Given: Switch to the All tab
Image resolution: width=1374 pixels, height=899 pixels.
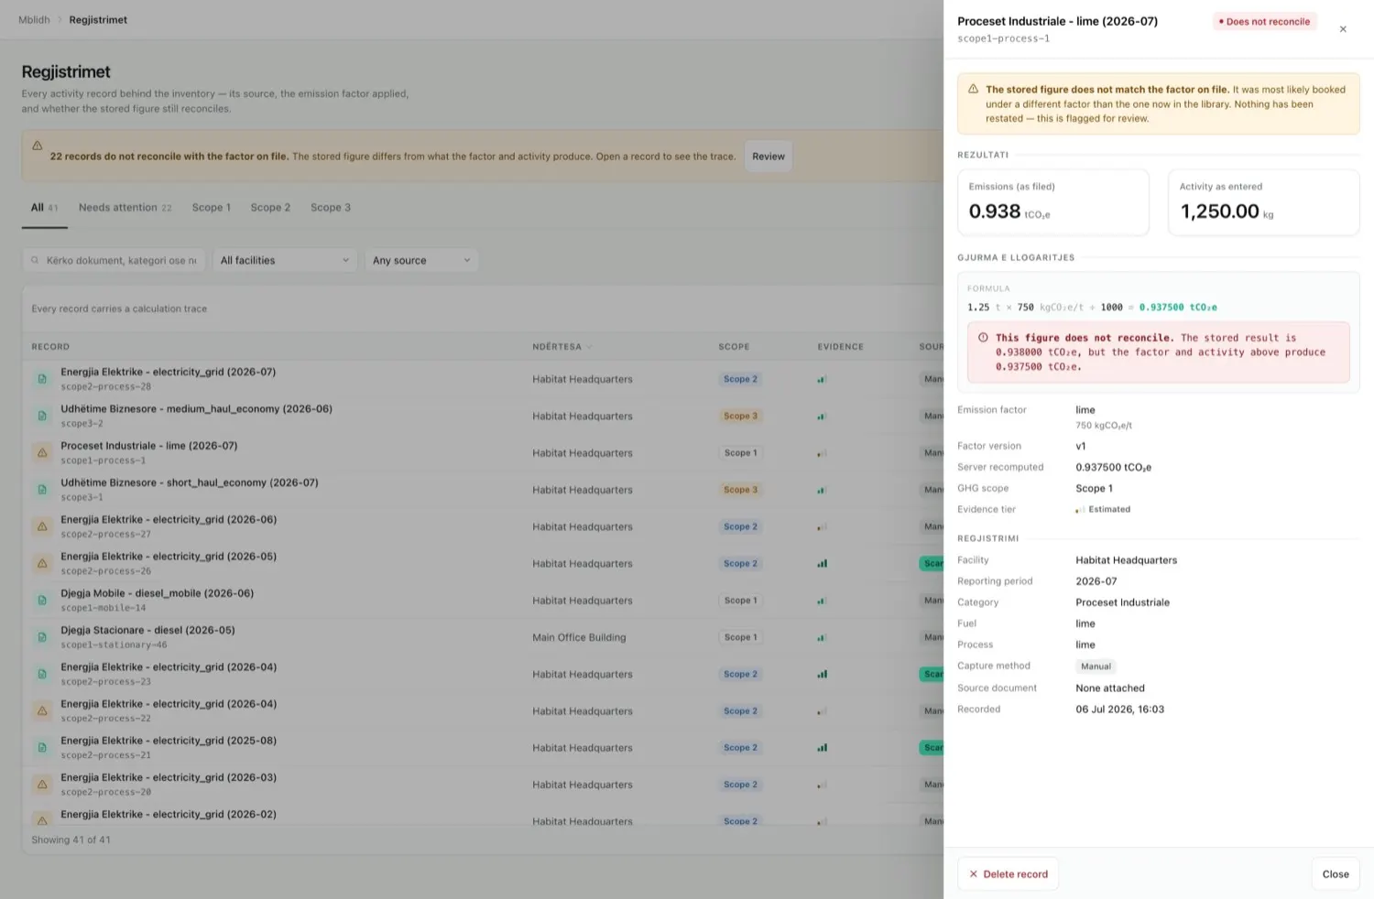Looking at the screenshot, I should [x=44, y=208].
